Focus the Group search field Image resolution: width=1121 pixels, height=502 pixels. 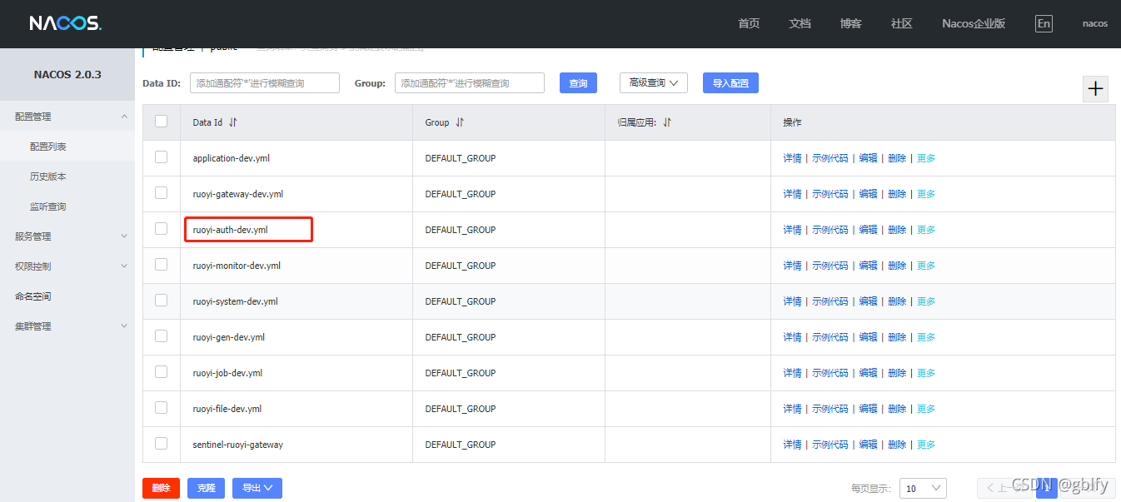coord(470,82)
